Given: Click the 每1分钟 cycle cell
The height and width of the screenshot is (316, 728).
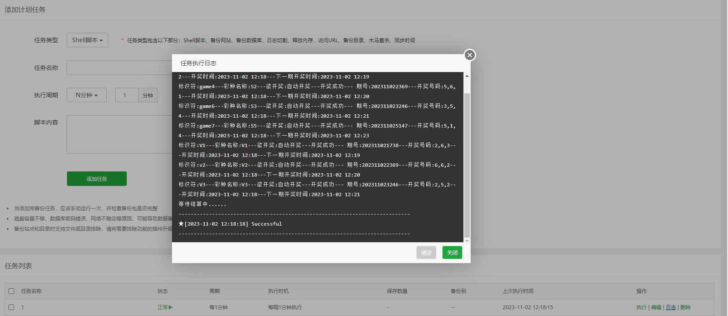Looking at the screenshot, I should [218, 307].
